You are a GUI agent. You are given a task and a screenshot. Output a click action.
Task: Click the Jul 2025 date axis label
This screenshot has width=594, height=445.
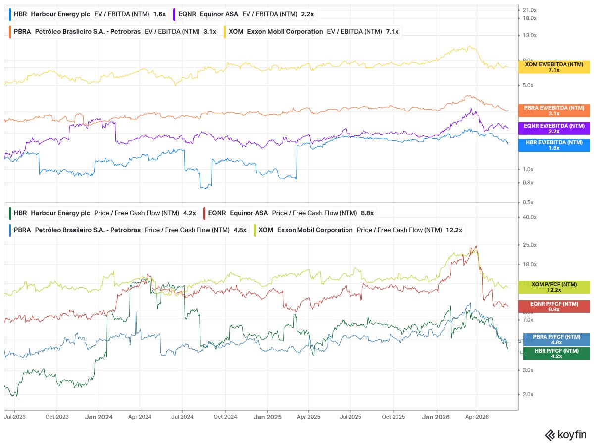pyautogui.click(x=350, y=417)
